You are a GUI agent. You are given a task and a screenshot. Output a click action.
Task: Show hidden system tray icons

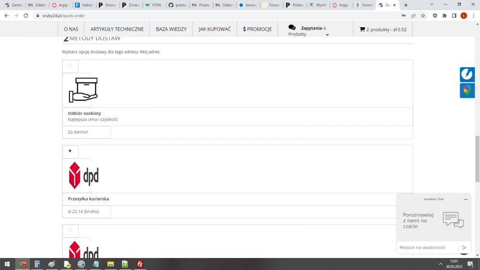coord(441,264)
